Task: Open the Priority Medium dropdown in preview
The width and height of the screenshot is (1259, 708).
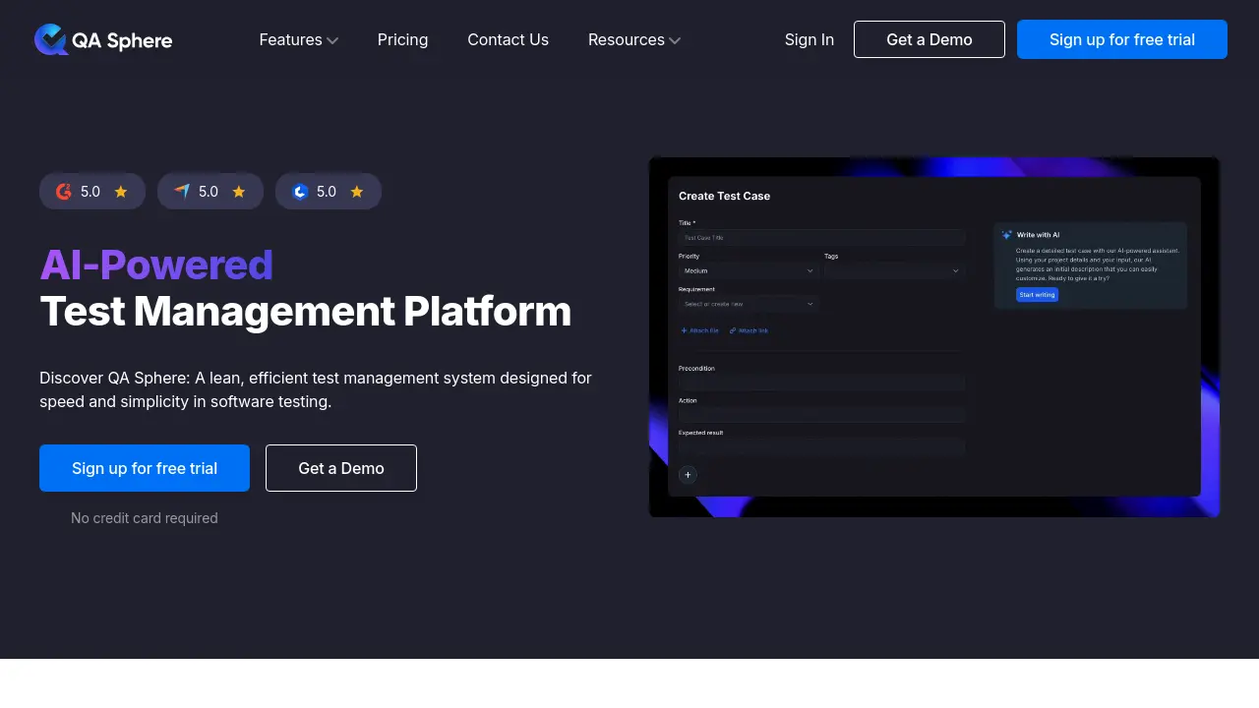Action: pyautogui.click(x=749, y=270)
